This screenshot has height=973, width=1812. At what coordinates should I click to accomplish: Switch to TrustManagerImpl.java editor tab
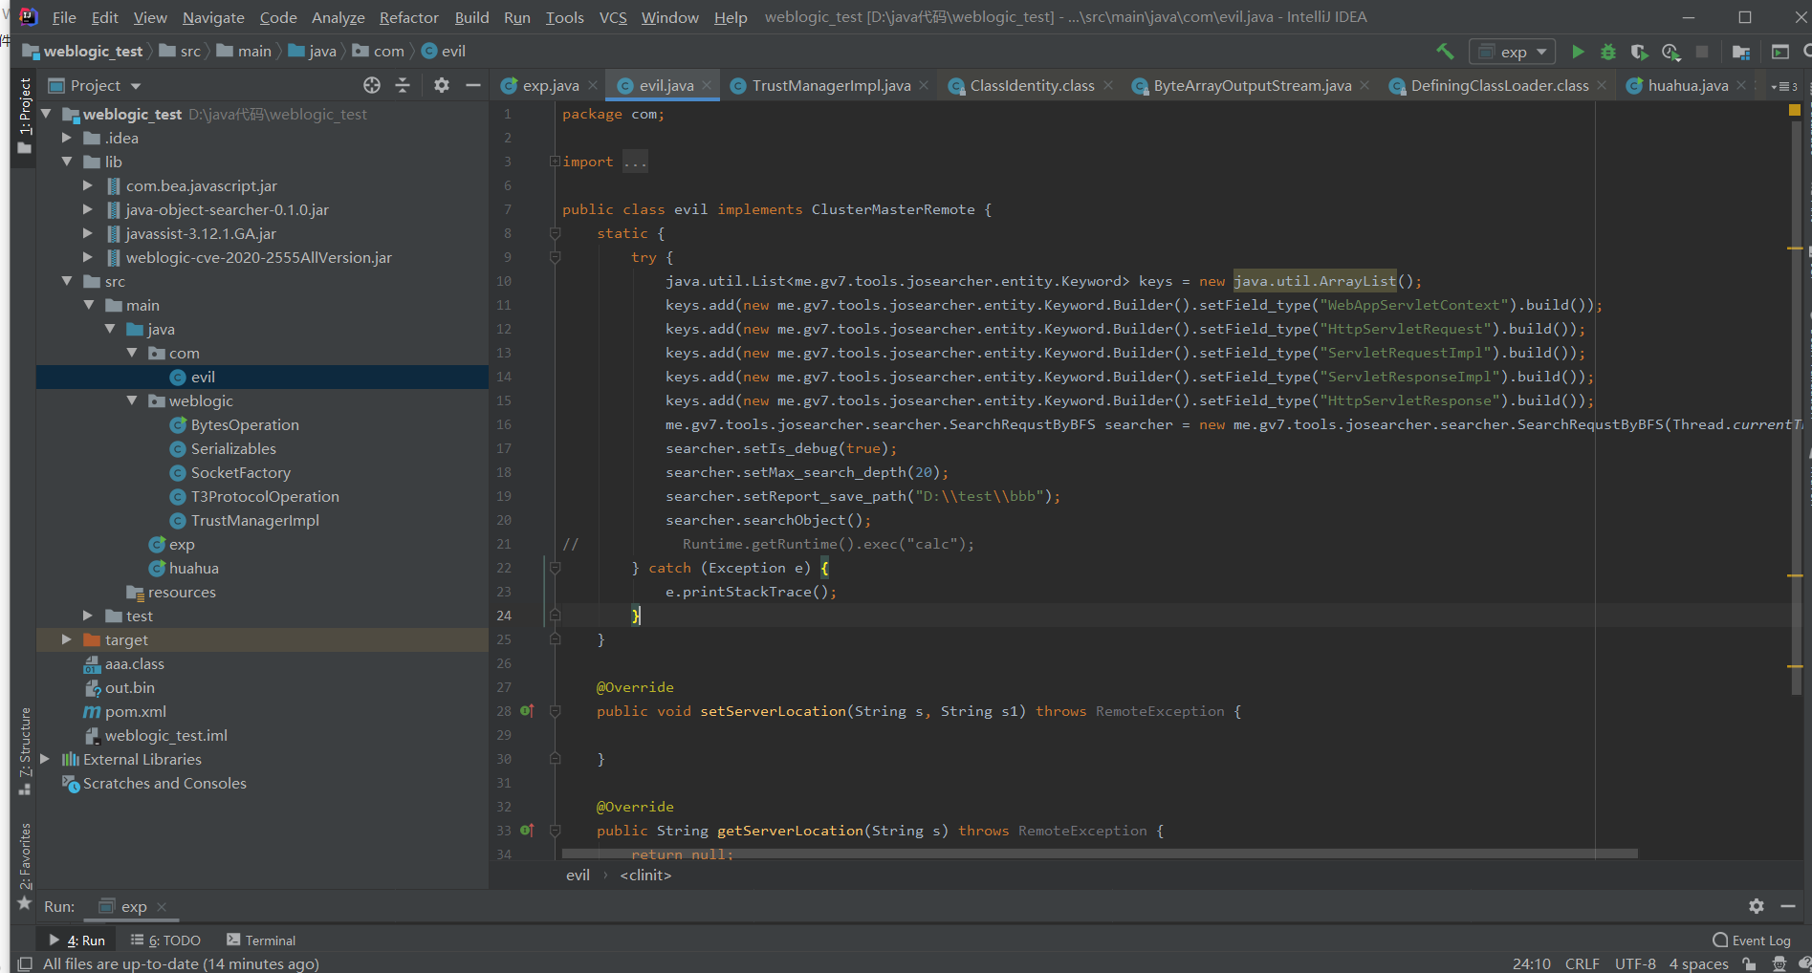tap(830, 85)
